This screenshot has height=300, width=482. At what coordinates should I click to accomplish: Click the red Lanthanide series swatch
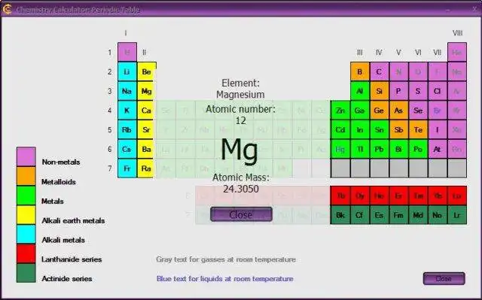[26, 253]
